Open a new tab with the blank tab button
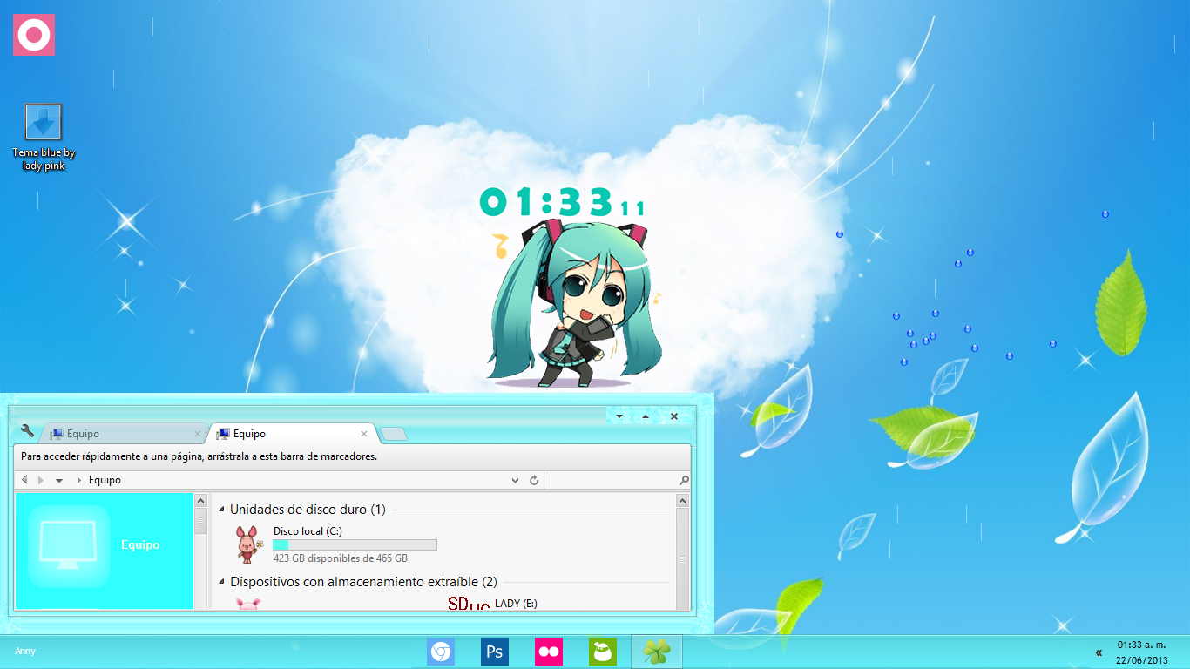This screenshot has width=1190, height=669. coord(394,434)
